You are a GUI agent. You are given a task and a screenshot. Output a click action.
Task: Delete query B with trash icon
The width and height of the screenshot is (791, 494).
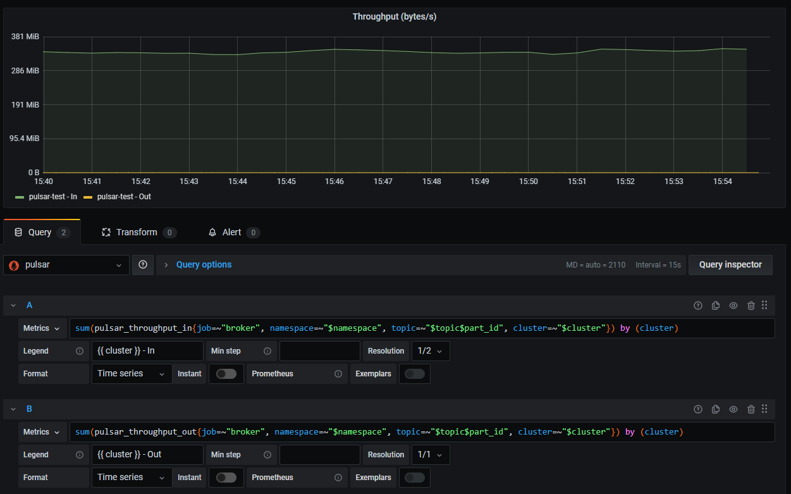click(x=751, y=409)
